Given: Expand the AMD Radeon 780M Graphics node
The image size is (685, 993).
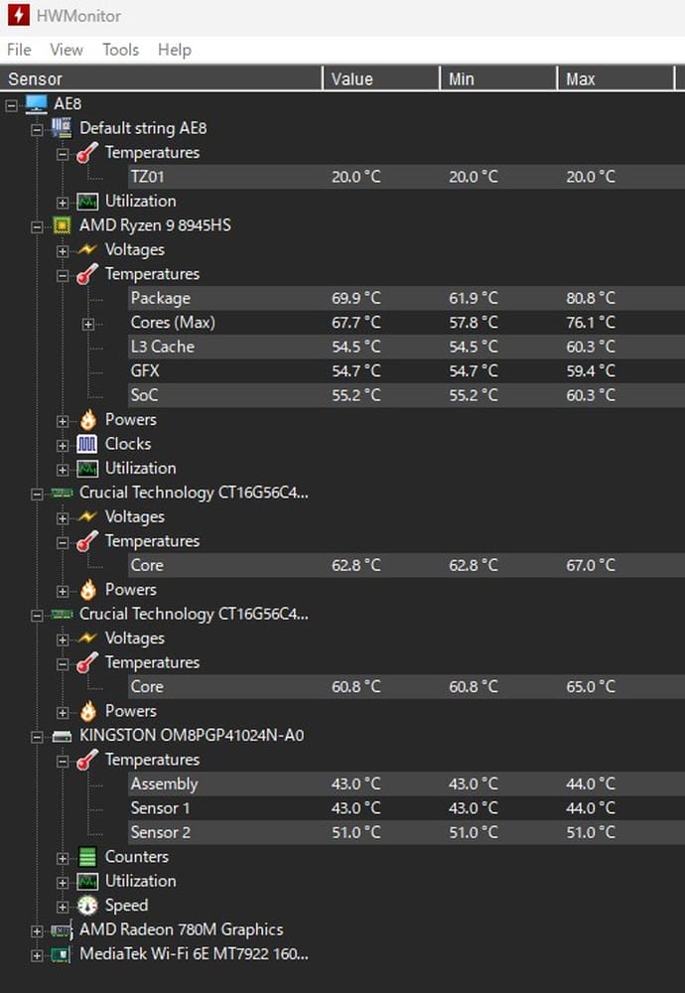Looking at the screenshot, I should (37, 930).
